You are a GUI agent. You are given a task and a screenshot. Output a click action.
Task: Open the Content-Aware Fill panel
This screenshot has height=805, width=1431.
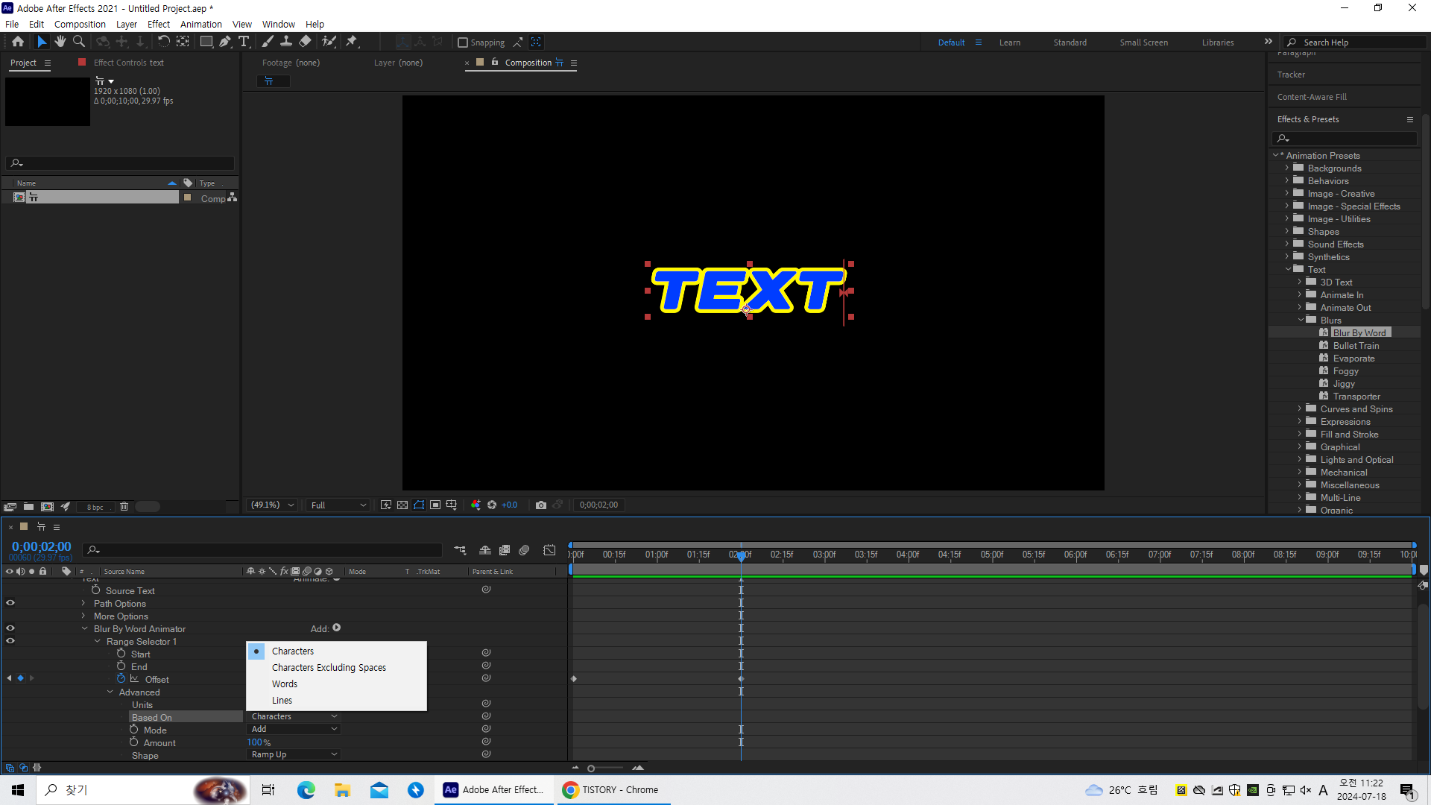pos(1312,97)
